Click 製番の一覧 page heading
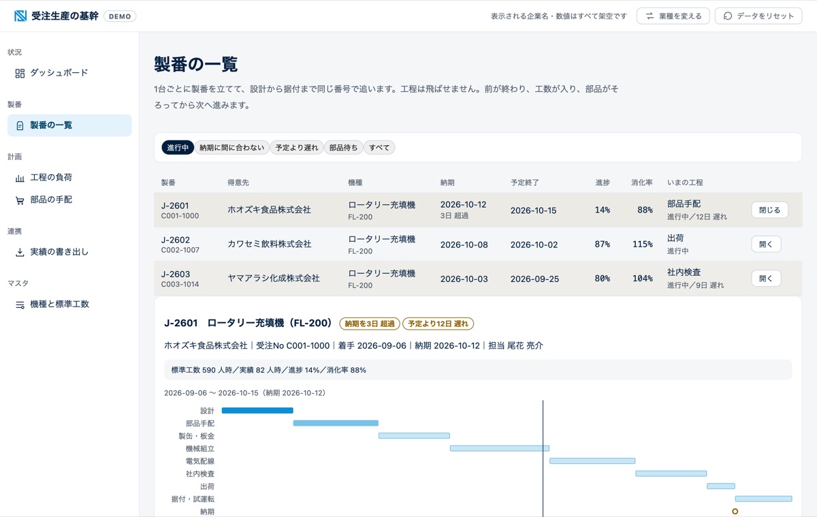The width and height of the screenshot is (817, 517). [x=196, y=65]
